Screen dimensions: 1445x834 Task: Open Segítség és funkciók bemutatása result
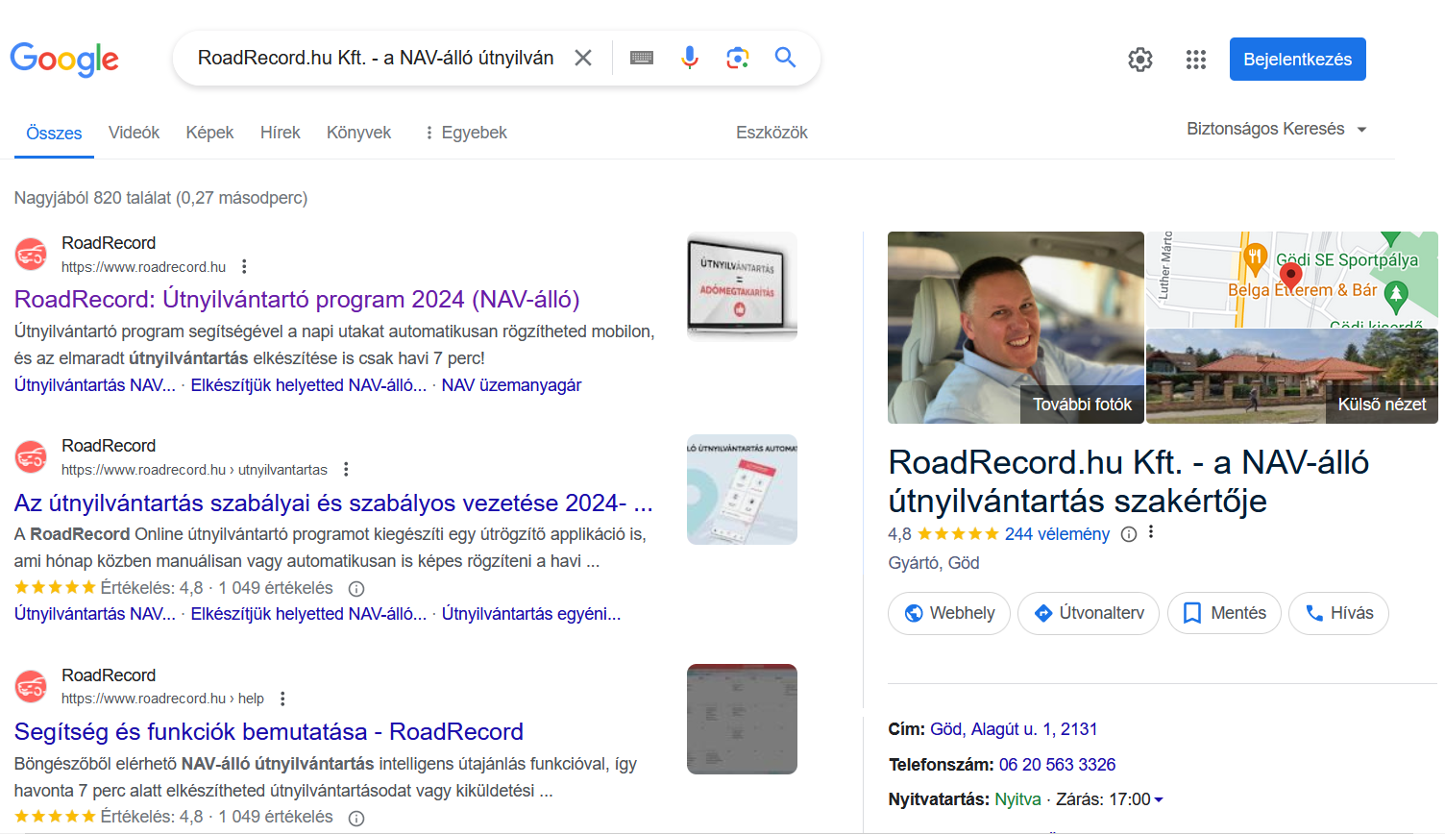(x=269, y=731)
